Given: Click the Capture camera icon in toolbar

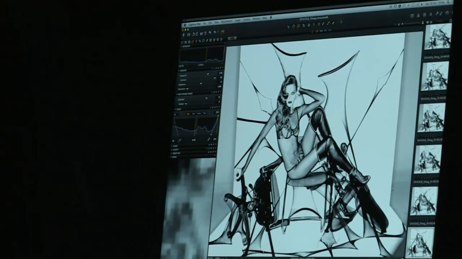Looking at the screenshot, I should (188, 35).
